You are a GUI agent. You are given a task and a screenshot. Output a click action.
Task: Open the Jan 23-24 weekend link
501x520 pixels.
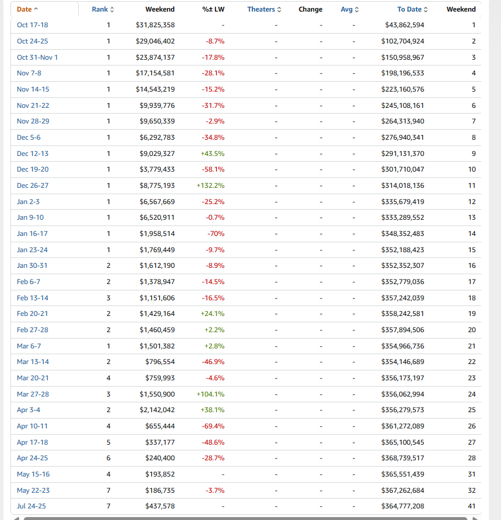coord(32,250)
